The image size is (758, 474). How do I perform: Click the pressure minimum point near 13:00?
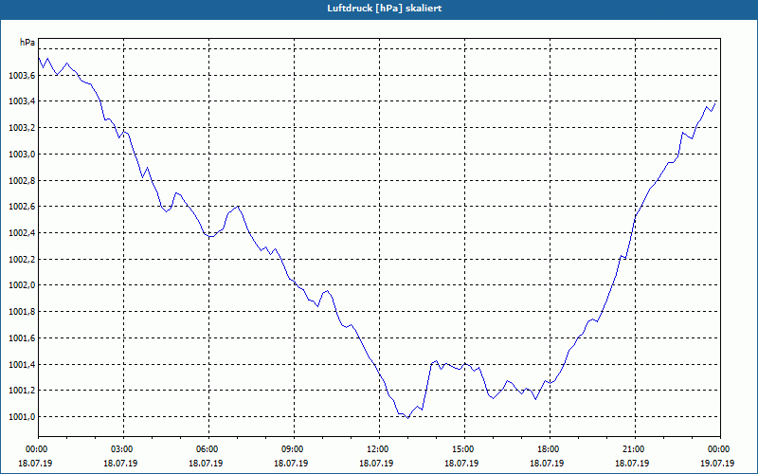tap(408, 418)
